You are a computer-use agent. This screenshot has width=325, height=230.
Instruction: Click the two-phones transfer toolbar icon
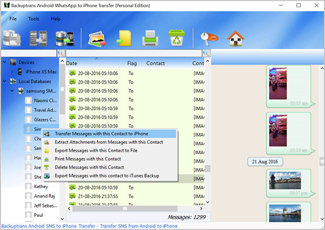click(x=39, y=39)
